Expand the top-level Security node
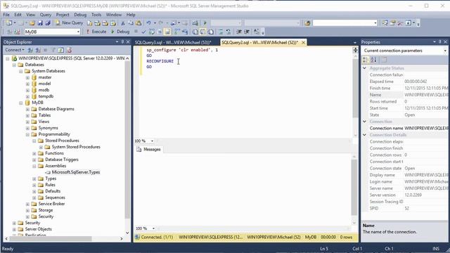This screenshot has height=253, width=450. point(14,223)
